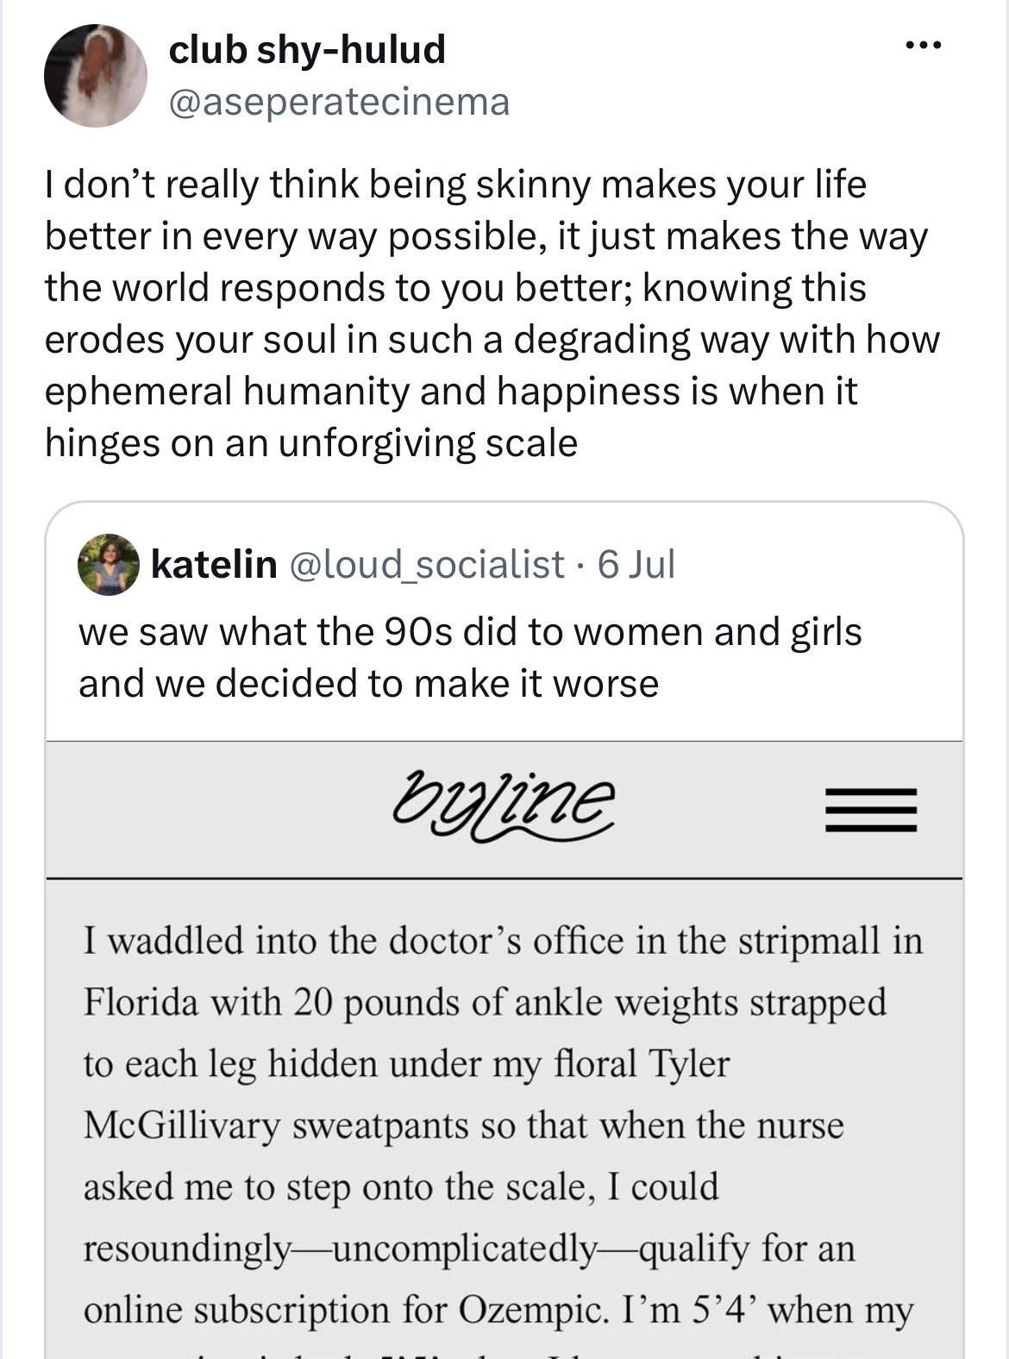Image resolution: width=1009 pixels, height=1359 pixels.
Task: Tap the club shy-hulud display name
Action: click(307, 49)
